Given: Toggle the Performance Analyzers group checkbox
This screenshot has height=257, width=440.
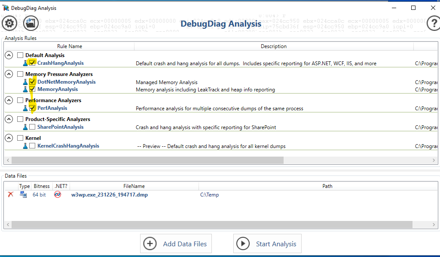Looking at the screenshot, I should tap(20, 100).
